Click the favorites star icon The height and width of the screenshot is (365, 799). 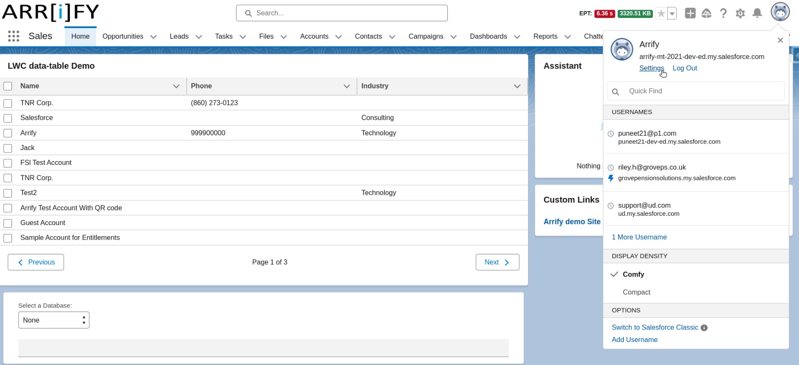tap(661, 13)
